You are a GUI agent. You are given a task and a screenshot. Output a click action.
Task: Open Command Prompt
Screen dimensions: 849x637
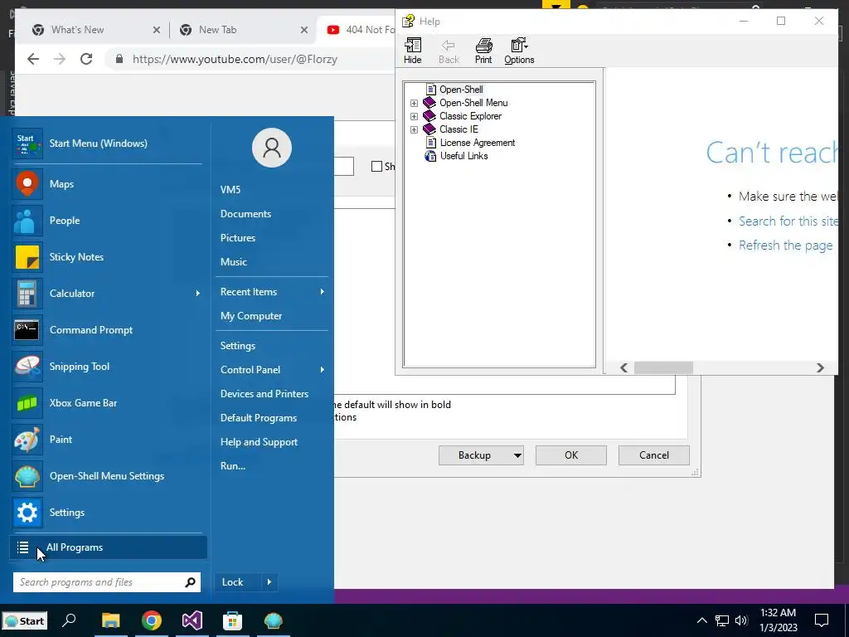(x=107, y=330)
